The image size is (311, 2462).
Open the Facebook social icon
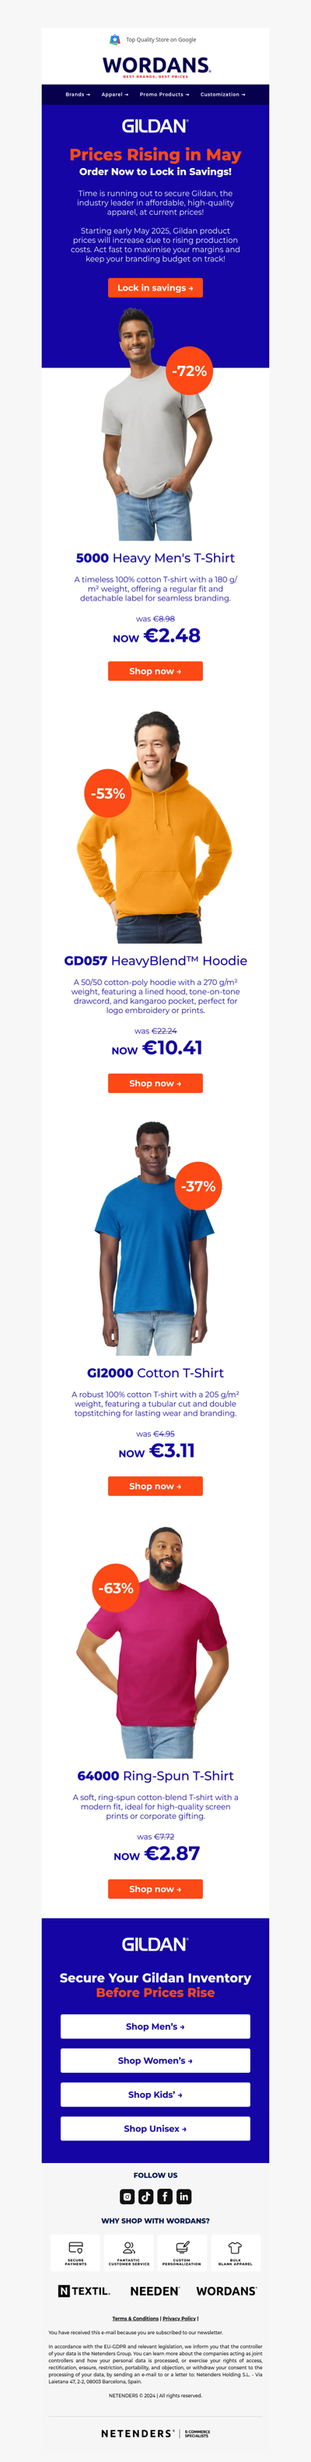point(165,2196)
